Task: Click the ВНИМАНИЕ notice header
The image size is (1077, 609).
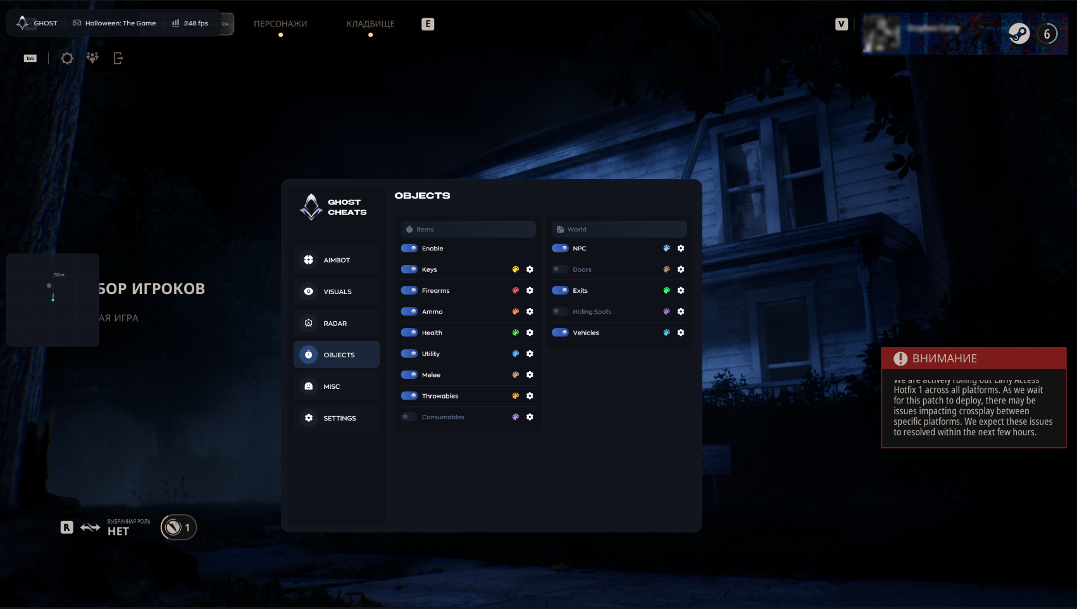Action: pos(974,359)
